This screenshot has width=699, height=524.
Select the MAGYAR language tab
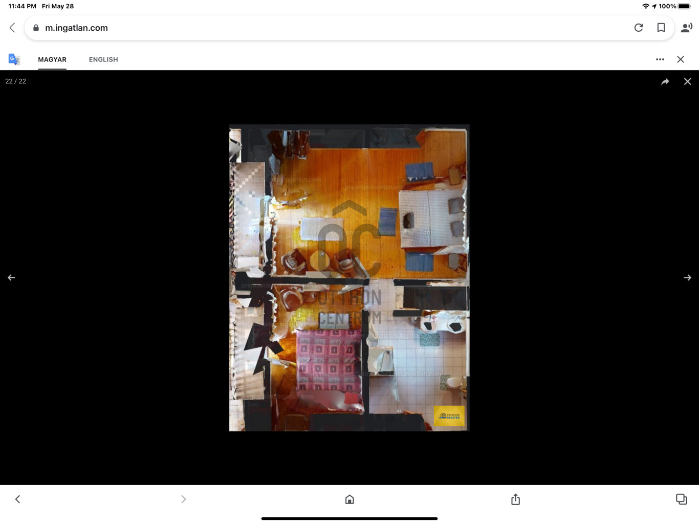[x=52, y=59]
